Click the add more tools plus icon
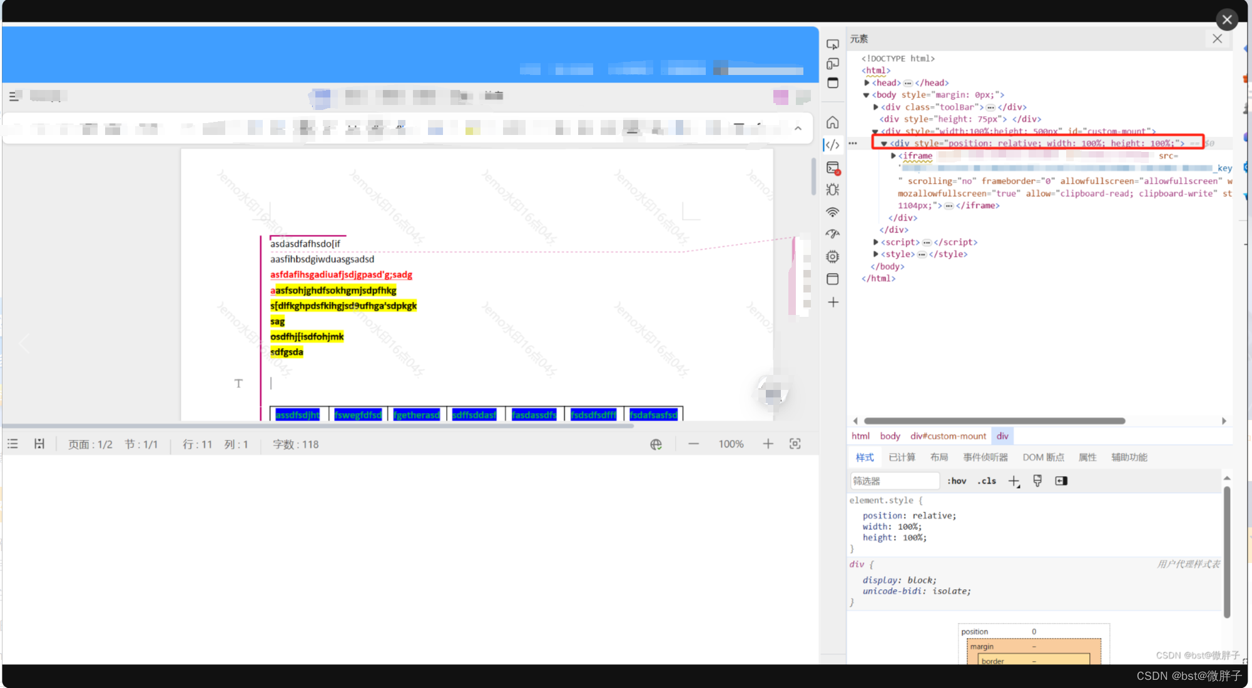Viewport: 1252px width, 688px height. point(833,302)
